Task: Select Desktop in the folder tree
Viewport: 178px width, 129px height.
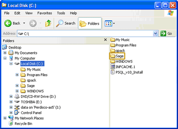Action: 15,47
